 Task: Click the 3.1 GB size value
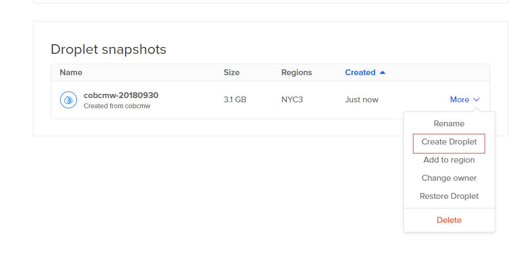(x=235, y=100)
